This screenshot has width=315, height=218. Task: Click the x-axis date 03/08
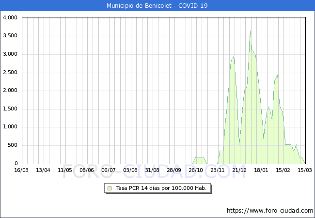click(130, 170)
